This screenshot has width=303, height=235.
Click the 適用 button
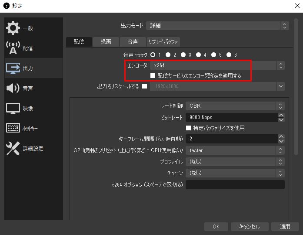point(285,226)
